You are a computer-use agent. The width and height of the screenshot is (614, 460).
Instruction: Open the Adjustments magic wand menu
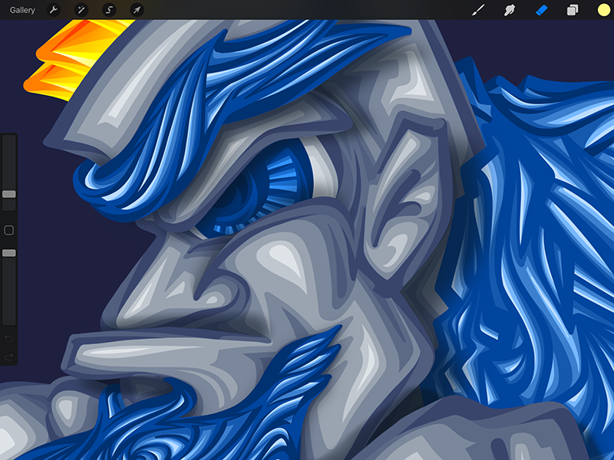click(81, 10)
